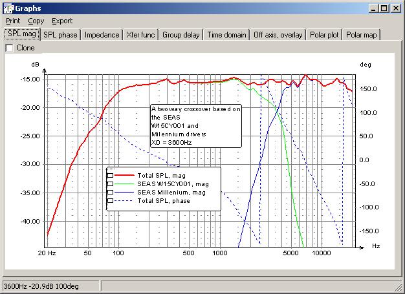405x294 pixels.
Task: Click the '0.0' degree axis label
Action: click(x=364, y=160)
